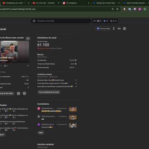Screen dimensions: 149x149
Task: Click the status icon beside Visualizações 7,5 mil
Action: (76, 60)
